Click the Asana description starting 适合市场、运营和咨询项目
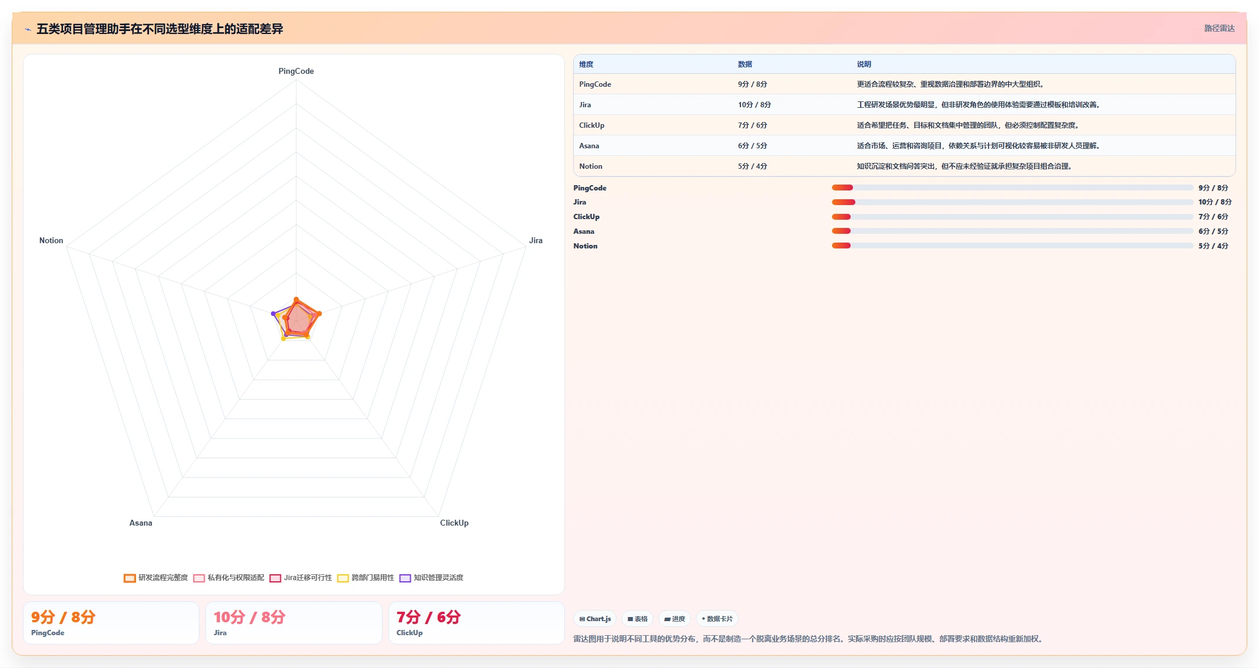Viewport: 1259px width, 668px height. click(980, 146)
